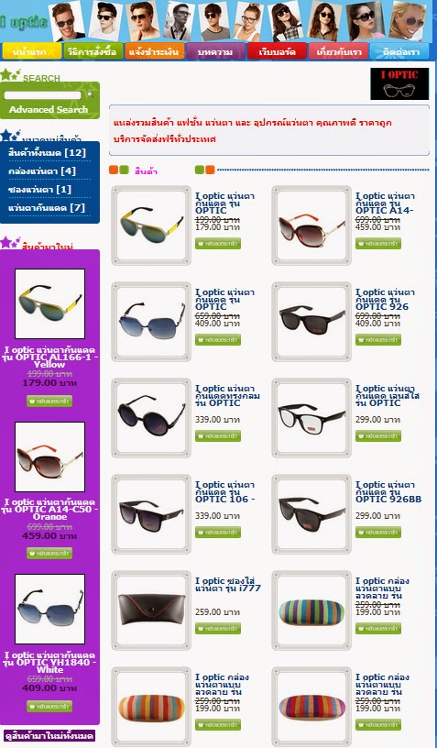This screenshot has width=437, height=748.
Task: Add sidebar OPTIC AL166-1 Yellow to cart
Action: [49, 401]
